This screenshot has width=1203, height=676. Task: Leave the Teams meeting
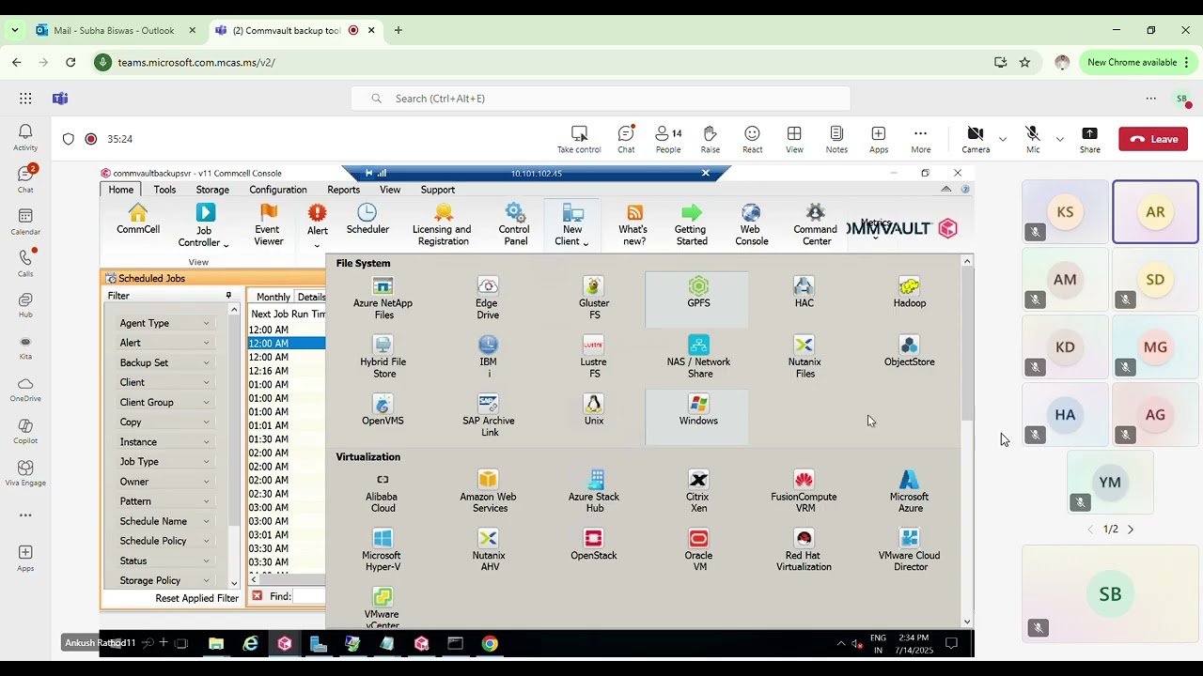1154,139
